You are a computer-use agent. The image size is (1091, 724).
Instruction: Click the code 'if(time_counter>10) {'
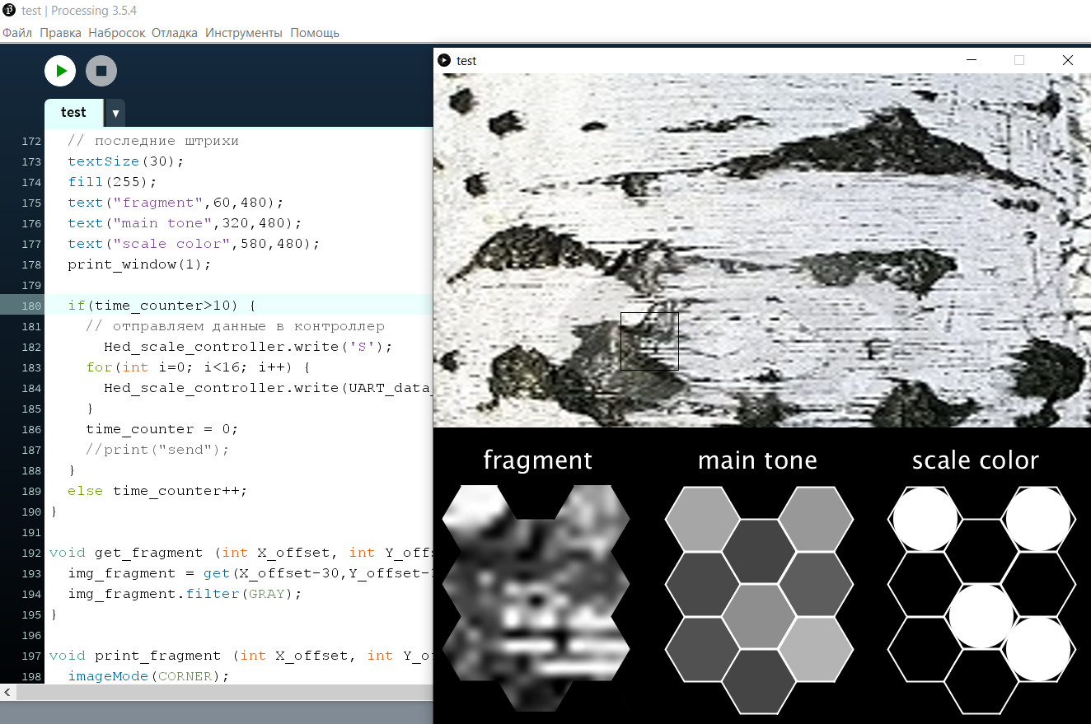pos(162,306)
